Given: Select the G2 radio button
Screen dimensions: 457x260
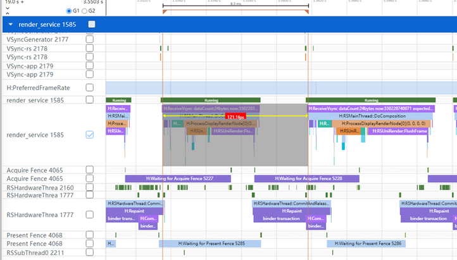Looking at the screenshot, I should pos(85,11).
